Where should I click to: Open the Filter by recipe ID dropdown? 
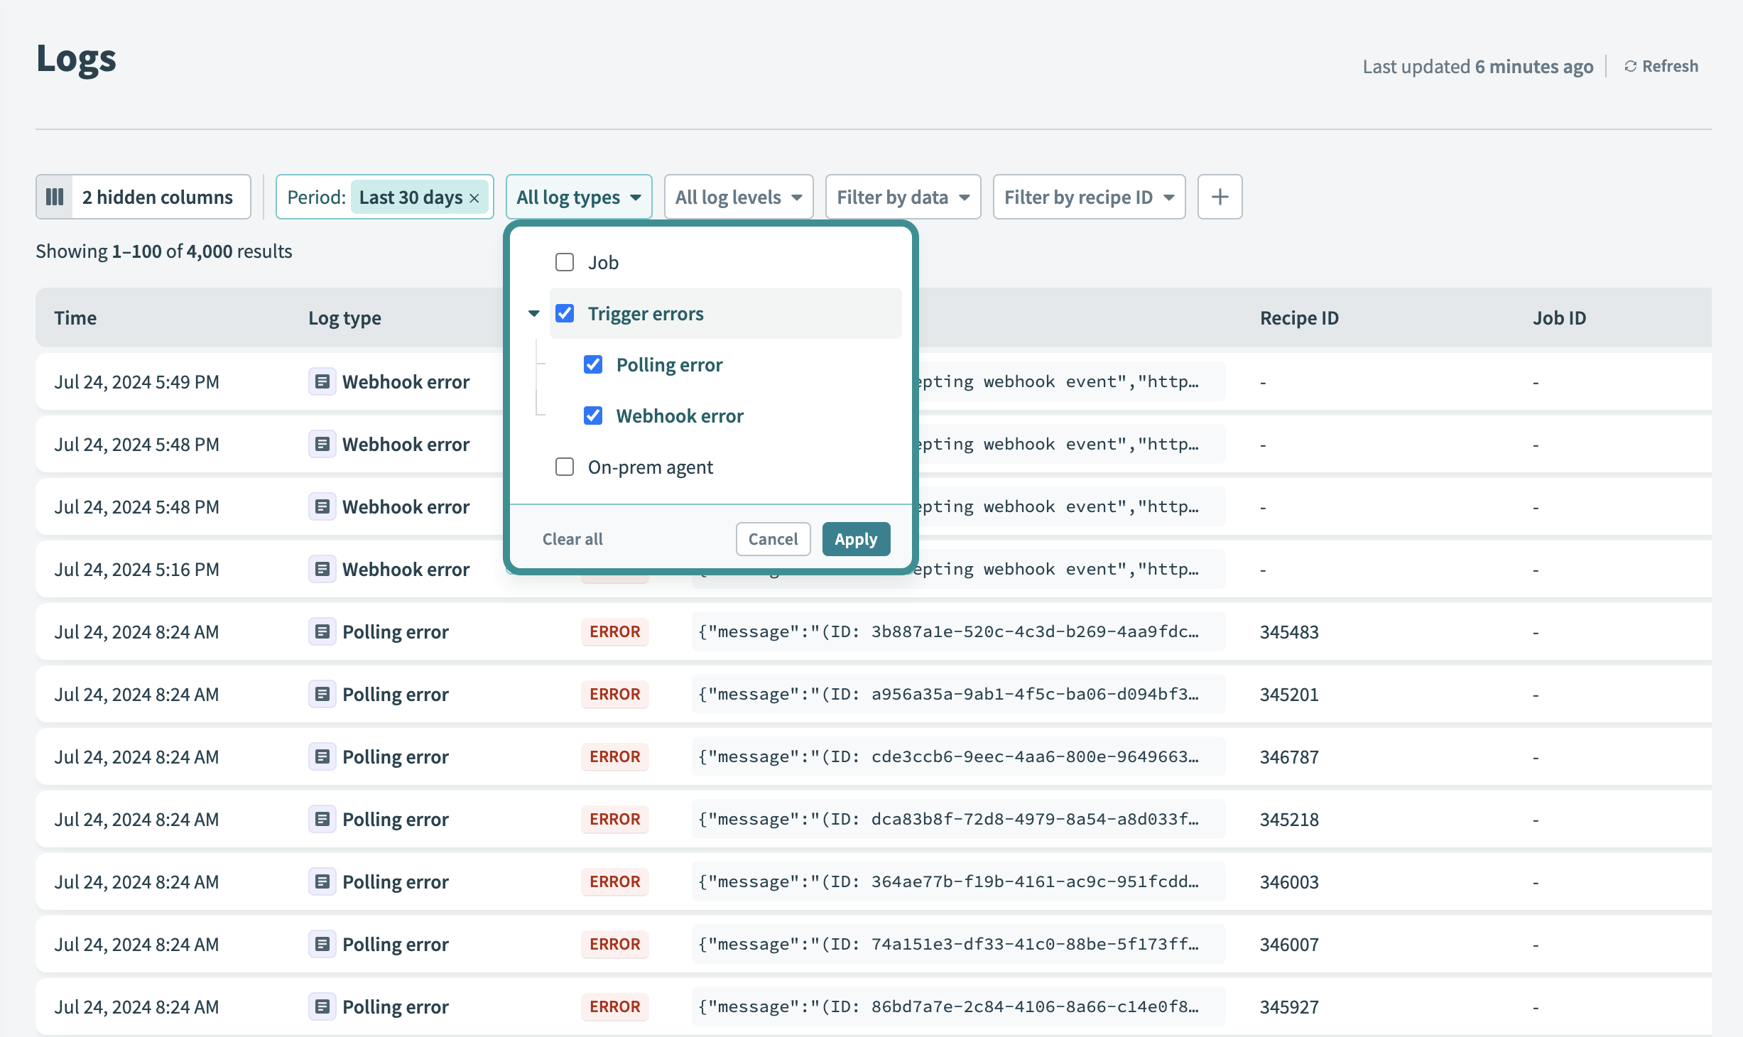tap(1088, 197)
